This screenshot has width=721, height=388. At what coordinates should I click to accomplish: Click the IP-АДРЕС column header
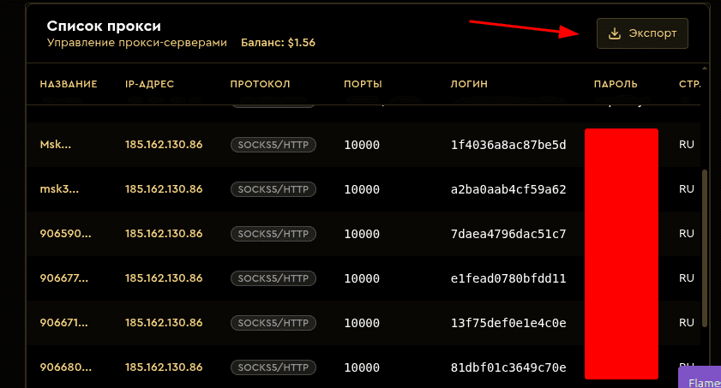[x=149, y=84]
